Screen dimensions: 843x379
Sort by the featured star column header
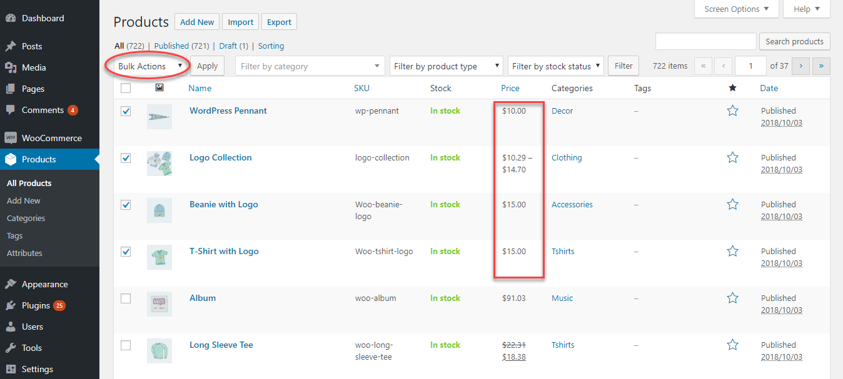click(732, 88)
